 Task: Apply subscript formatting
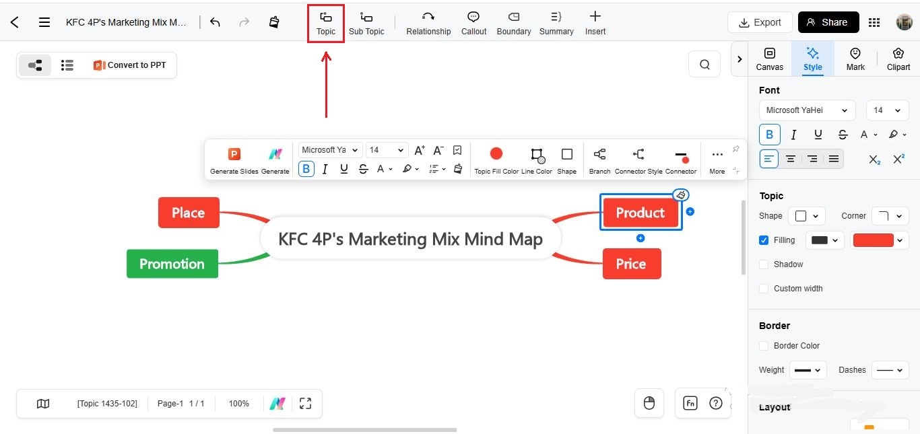(x=874, y=159)
